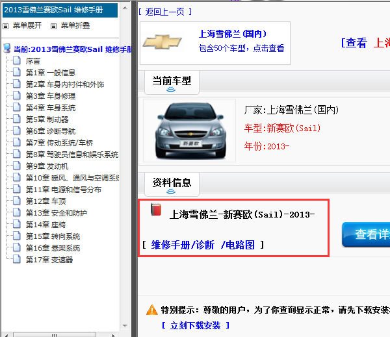The height and width of the screenshot is (337, 390).
Task: Click the right arrow of the horizontal scrollbar
Action: click(113, 335)
